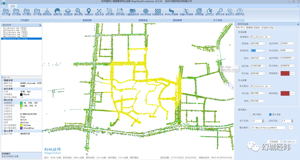Click the 边线颜色 green color swatch
This screenshot has width=300, height=160.
pyautogui.click(x=21, y=103)
